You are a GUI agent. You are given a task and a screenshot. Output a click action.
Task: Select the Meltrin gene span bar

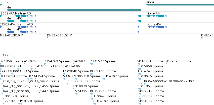(x=74, y=10)
